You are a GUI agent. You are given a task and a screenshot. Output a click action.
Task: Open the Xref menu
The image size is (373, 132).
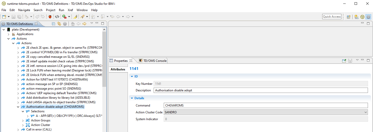(x=70, y=10)
